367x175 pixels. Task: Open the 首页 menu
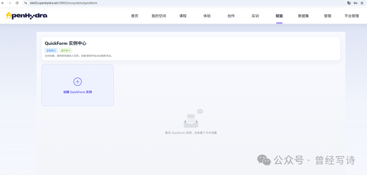point(135,16)
